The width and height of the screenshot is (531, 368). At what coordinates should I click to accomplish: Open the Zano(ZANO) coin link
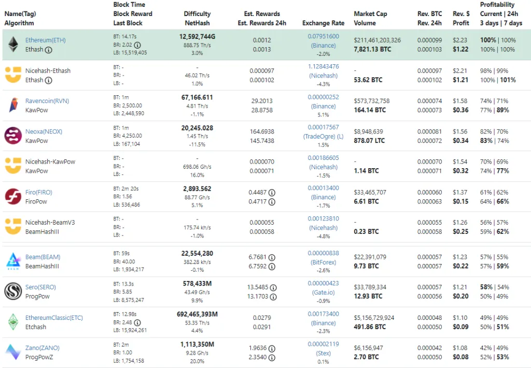(43, 348)
